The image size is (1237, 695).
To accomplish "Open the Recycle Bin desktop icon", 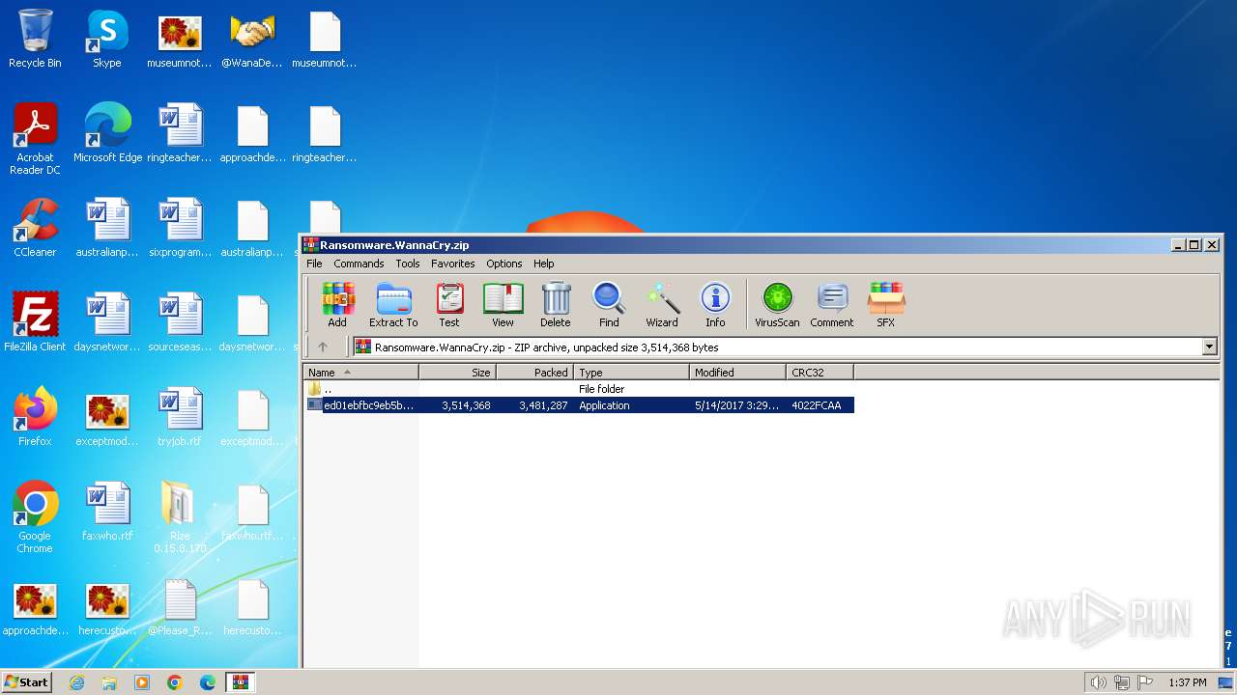I will click(x=35, y=39).
